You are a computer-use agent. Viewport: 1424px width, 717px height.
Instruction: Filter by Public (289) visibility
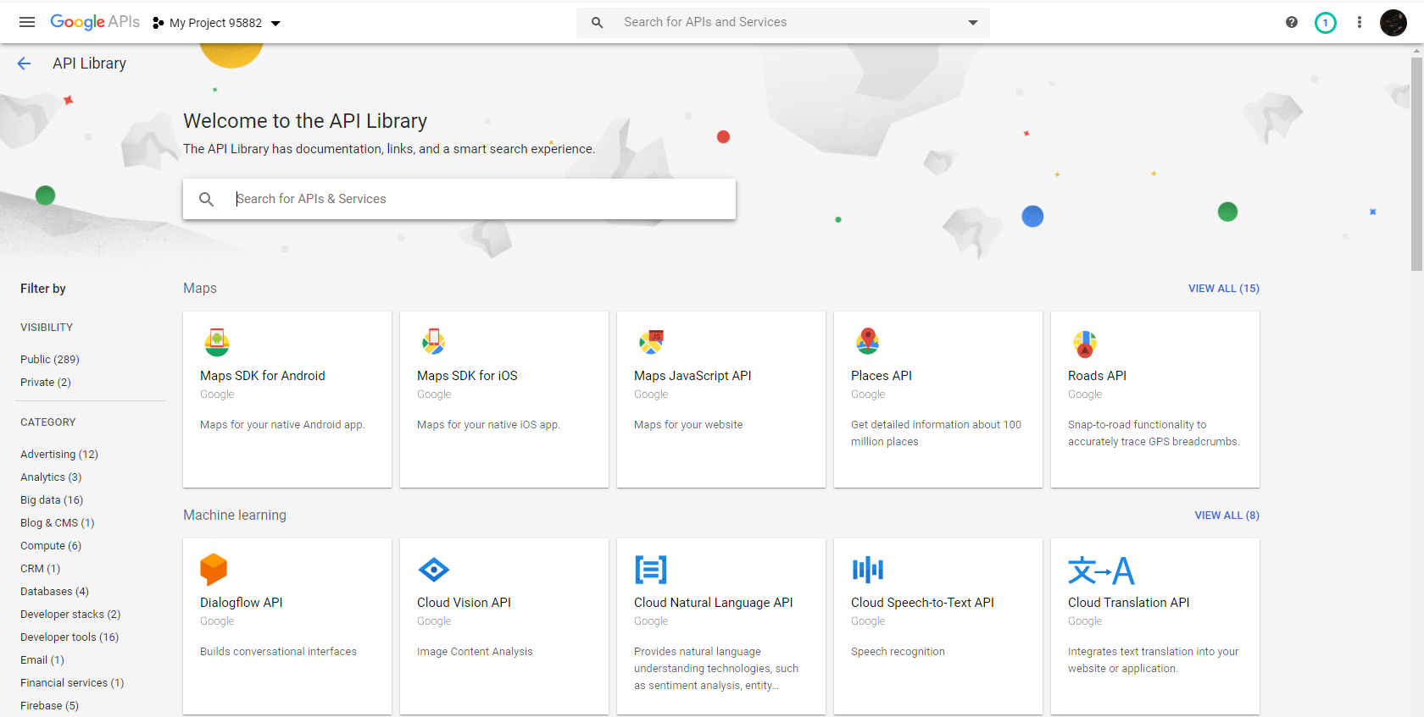50,359
